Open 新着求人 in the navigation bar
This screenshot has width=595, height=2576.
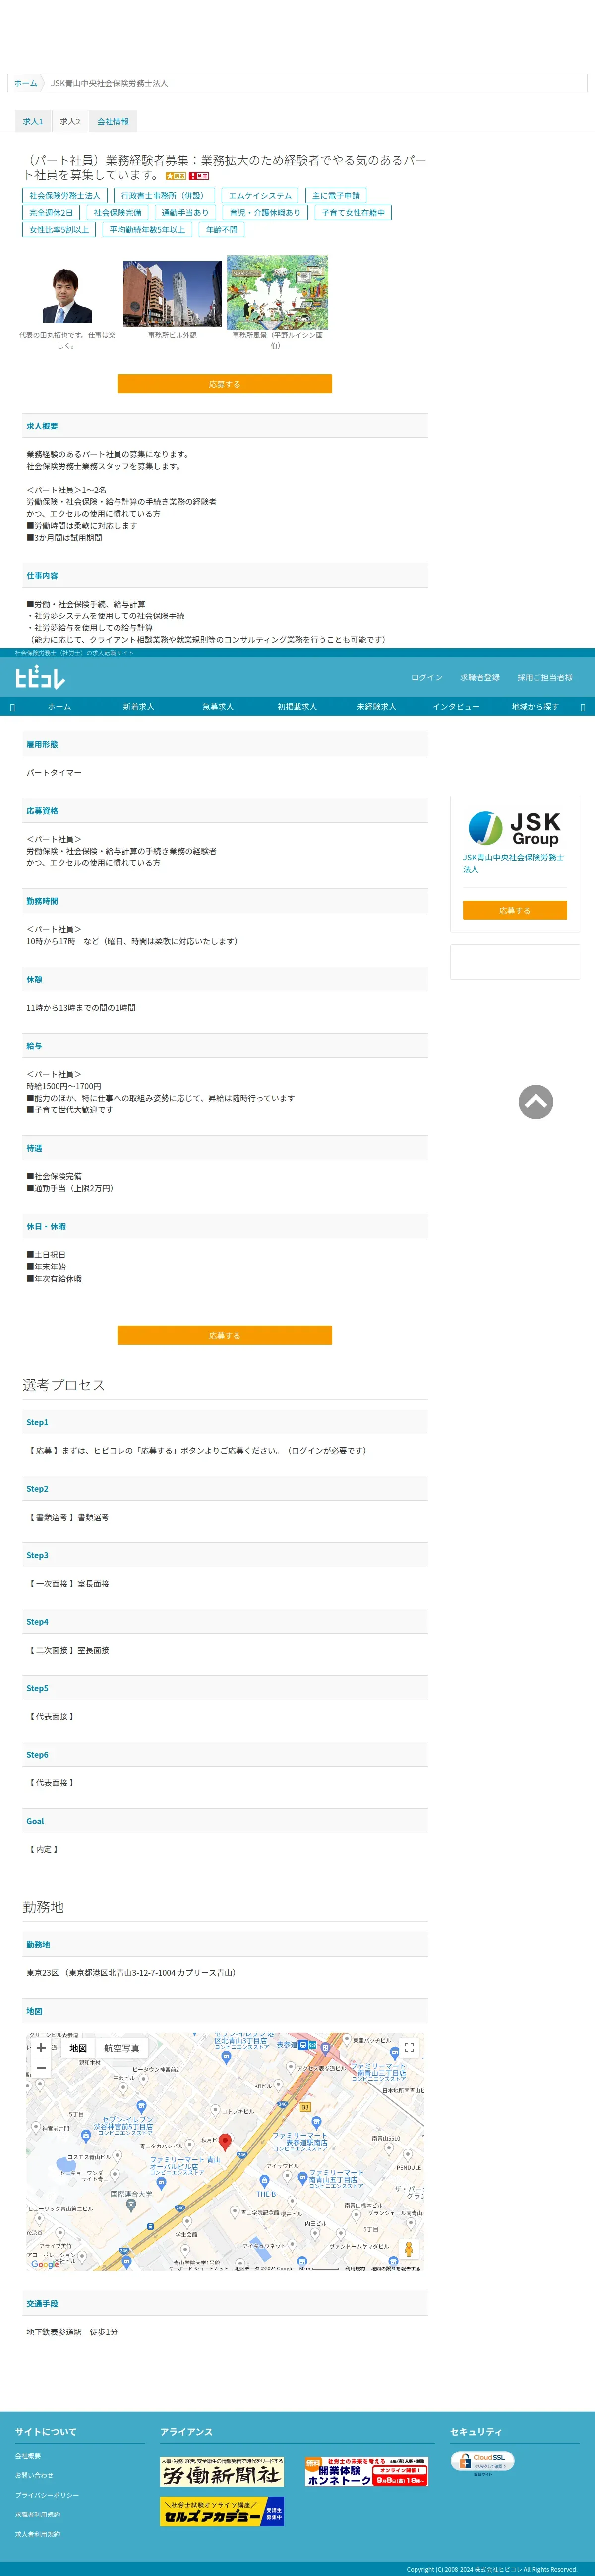(138, 707)
